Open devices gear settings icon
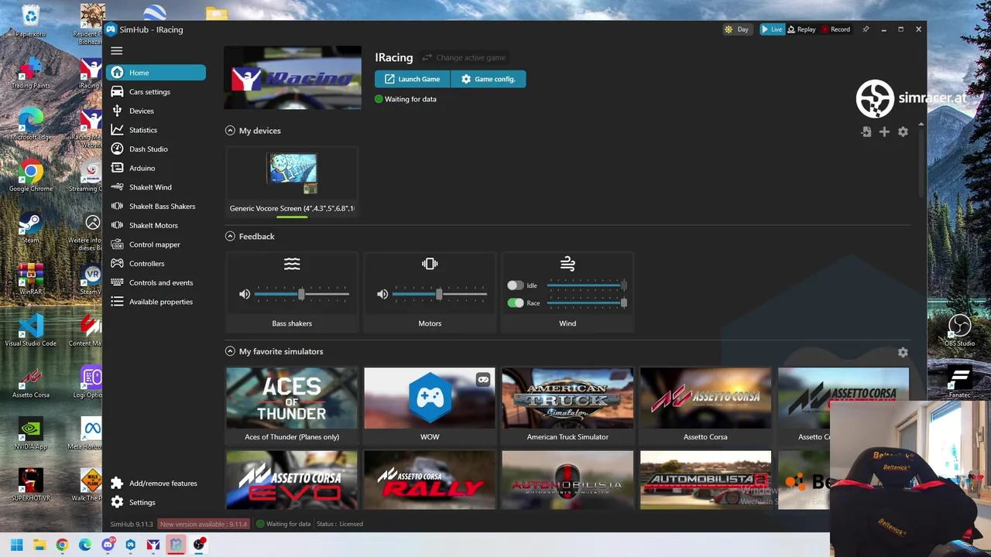Viewport: 991px width, 557px height. 903,132
